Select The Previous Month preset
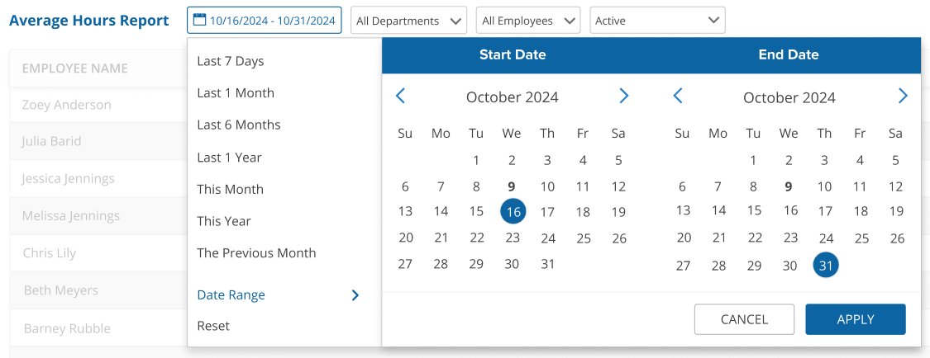The image size is (930, 358). coord(256,253)
